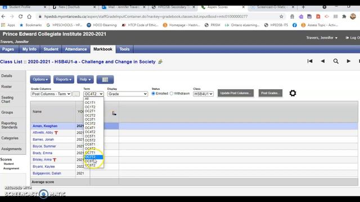Open Barnes, Jonah student link
Image resolution: width=360 pixels, height=202 pixels.
coord(43,140)
